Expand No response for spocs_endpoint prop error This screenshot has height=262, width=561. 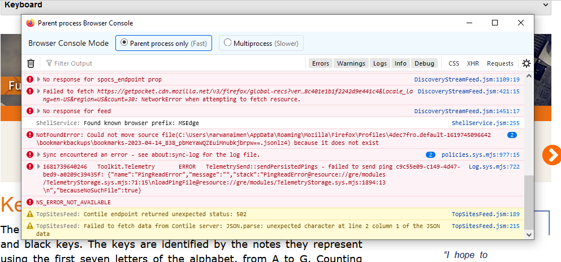pyautogui.click(x=39, y=79)
